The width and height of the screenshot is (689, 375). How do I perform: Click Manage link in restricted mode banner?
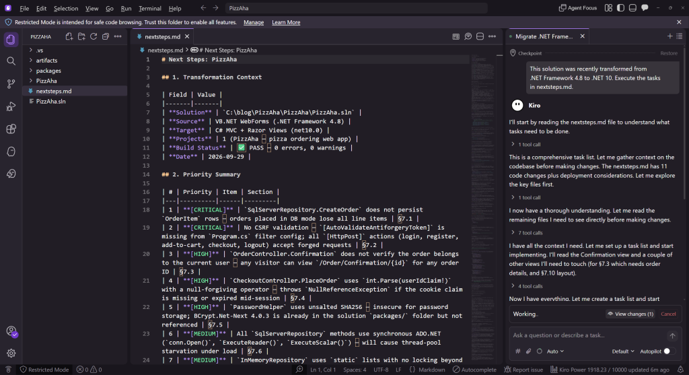click(254, 22)
